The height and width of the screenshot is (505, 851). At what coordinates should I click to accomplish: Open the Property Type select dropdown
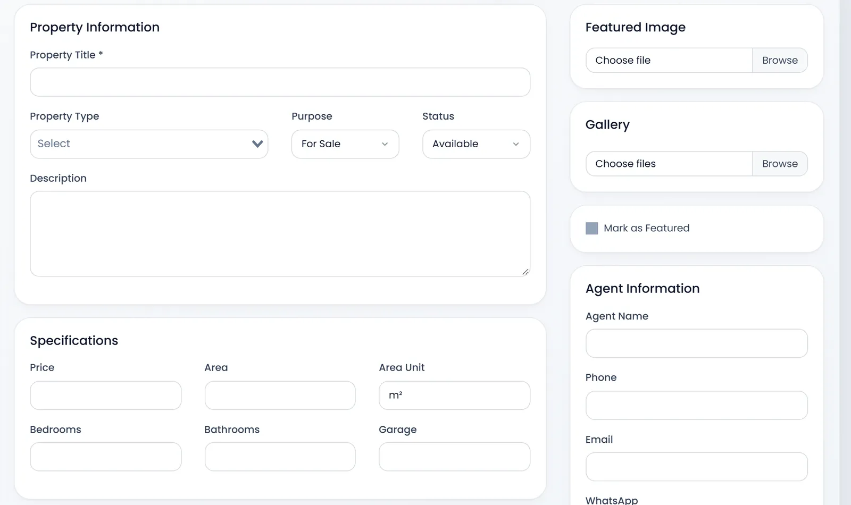tap(149, 144)
